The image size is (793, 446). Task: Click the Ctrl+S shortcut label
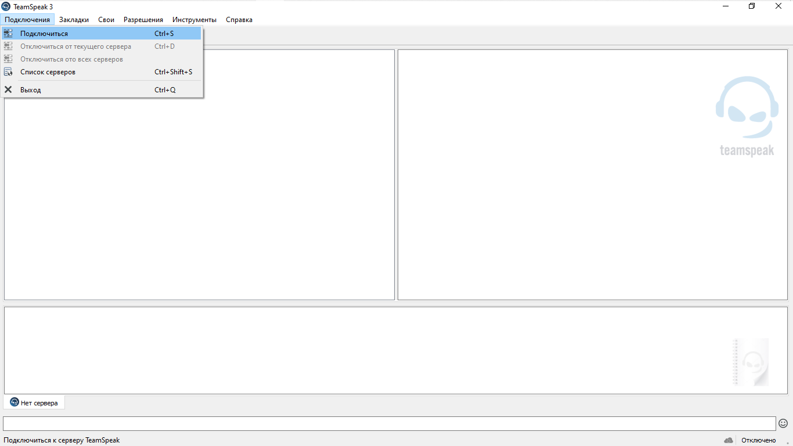point(164,34)
